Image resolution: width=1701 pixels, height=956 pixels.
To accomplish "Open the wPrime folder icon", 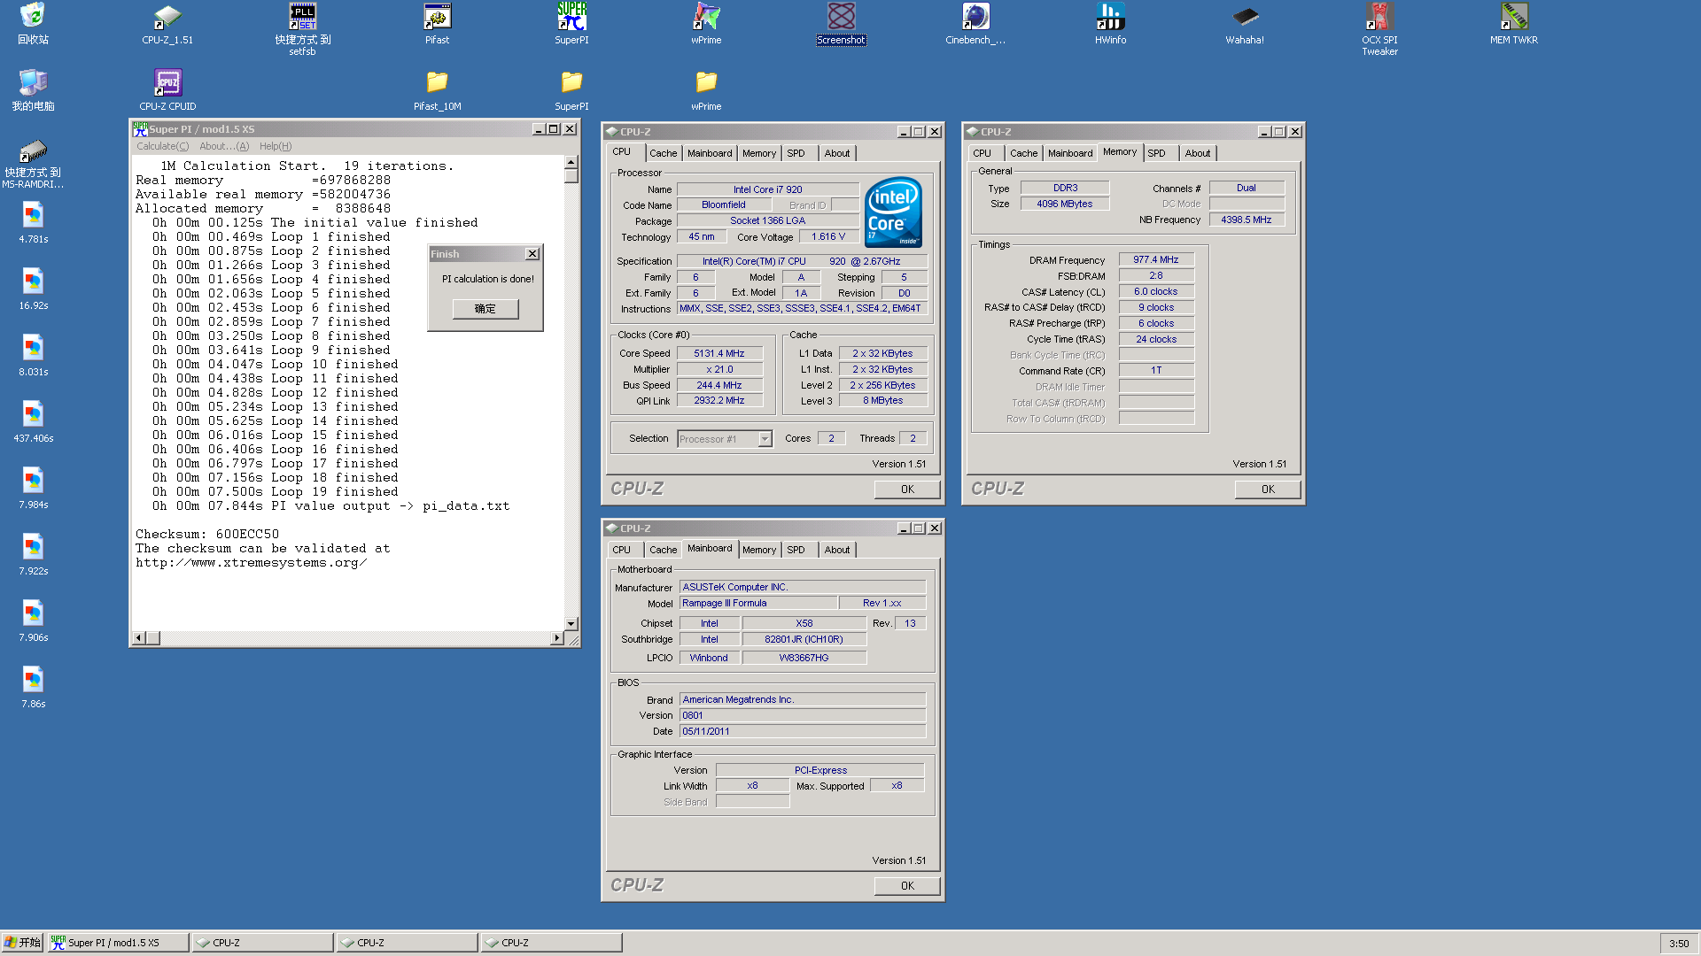I will coord(706,90).
